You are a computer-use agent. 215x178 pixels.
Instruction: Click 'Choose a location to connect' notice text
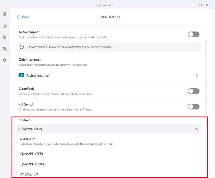(x=69, y=47)
